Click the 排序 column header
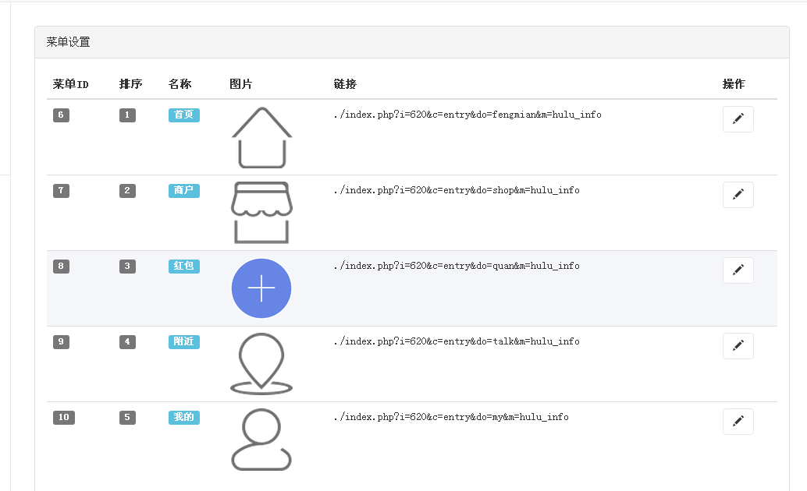 [x=130, y=84]
